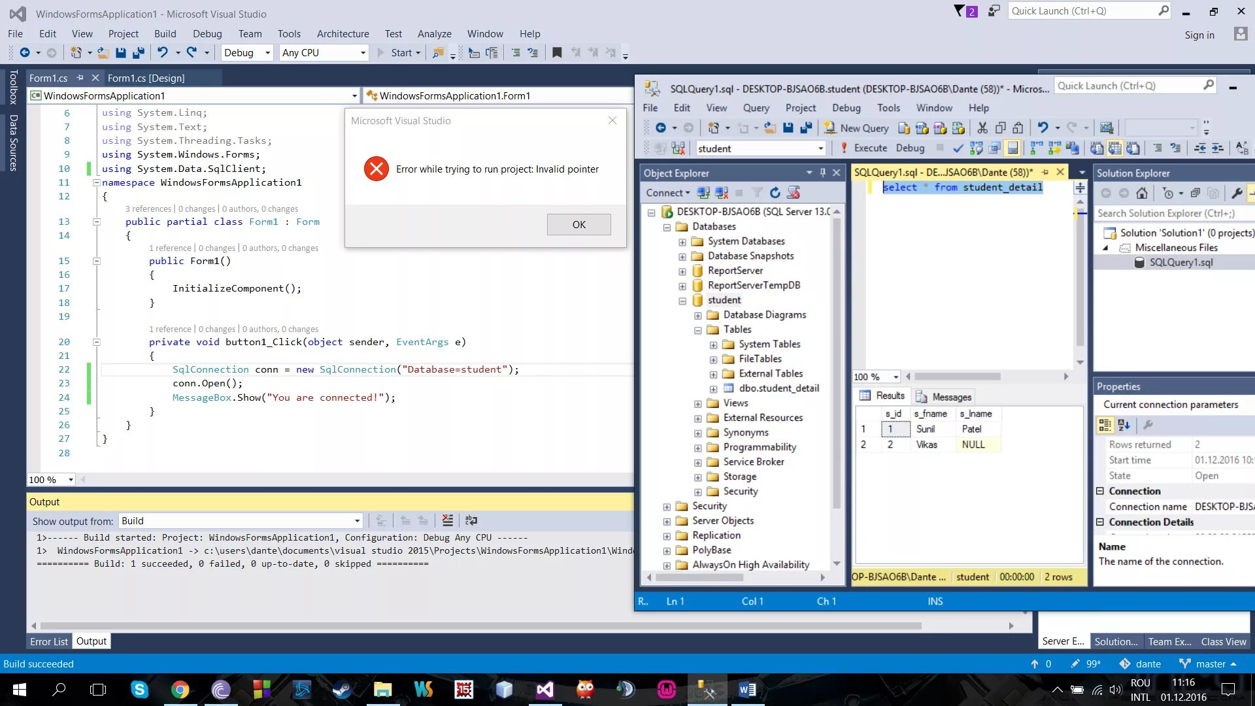Clear all output icon in Output panel
Screen dimensions: 1255x706
(x=447, y=520)
